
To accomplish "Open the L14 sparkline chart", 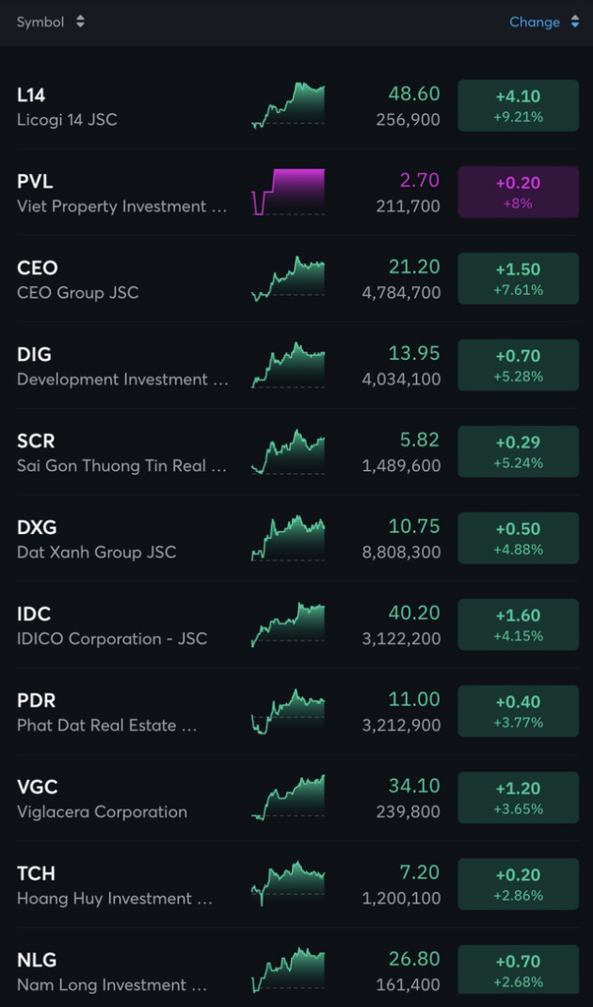I will (288, 105).
